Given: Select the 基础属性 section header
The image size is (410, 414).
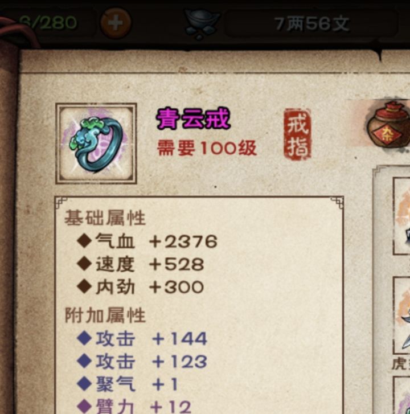Looking at the screenshot, I should click(105, 218).
